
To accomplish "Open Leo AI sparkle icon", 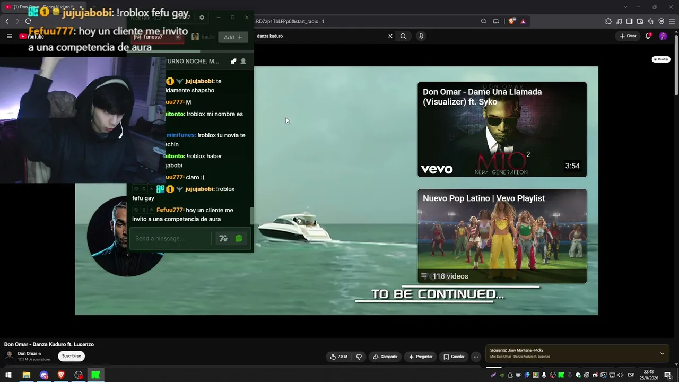I will (x=651, y=21).
